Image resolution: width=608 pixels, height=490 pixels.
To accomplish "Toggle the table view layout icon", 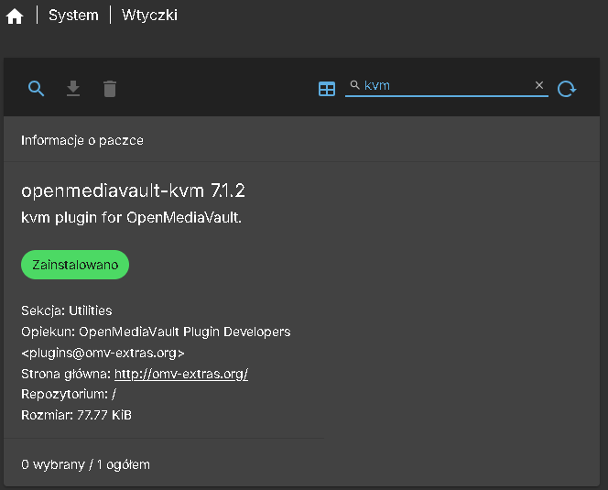I will [x=327, y=89].
